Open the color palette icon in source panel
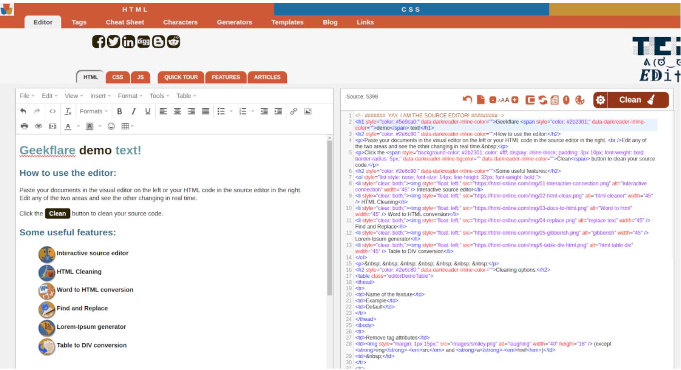 pyautogui.click(x=580, y=100)
